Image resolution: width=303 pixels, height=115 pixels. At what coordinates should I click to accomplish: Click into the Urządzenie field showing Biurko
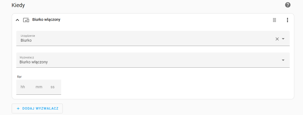click(x=153, y=38)
